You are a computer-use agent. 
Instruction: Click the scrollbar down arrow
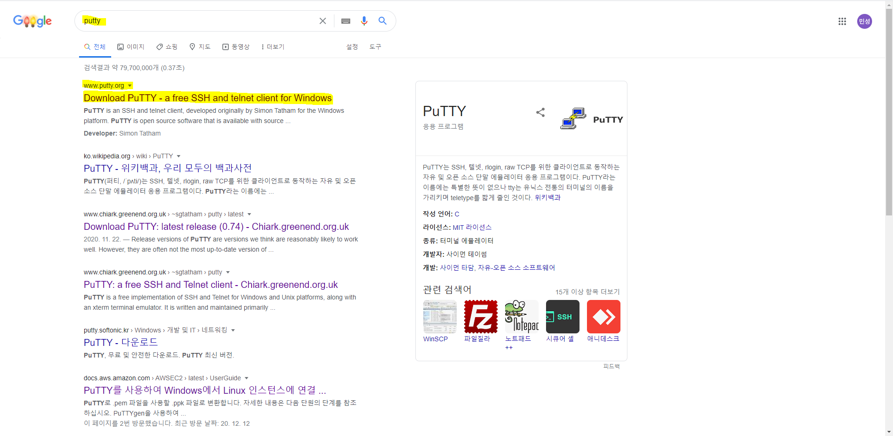[889, 432]
